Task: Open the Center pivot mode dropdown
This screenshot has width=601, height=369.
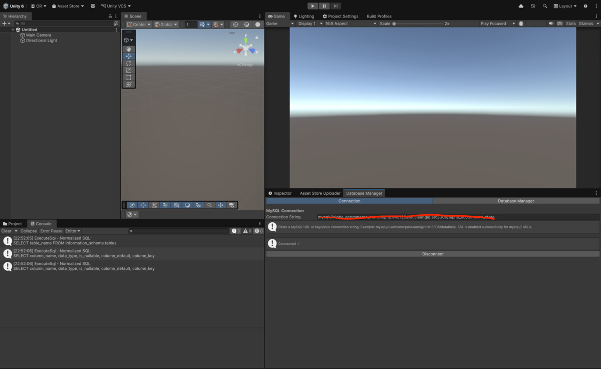Action: click(x=139, y=24)
